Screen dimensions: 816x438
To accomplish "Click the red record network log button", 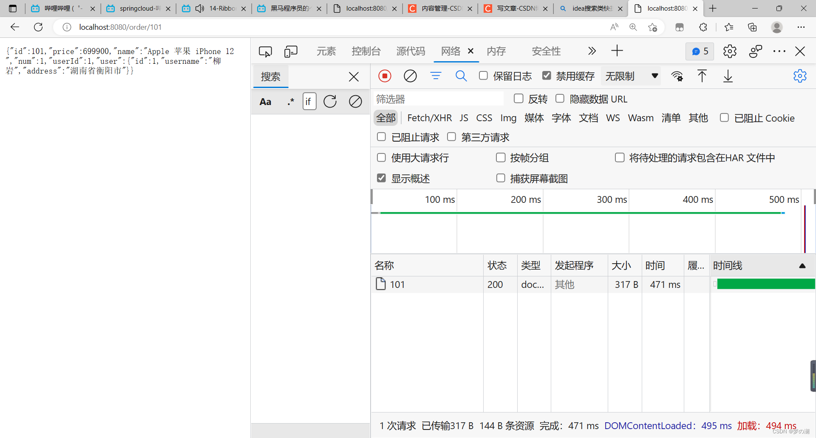I will click(x=385, y=76).
